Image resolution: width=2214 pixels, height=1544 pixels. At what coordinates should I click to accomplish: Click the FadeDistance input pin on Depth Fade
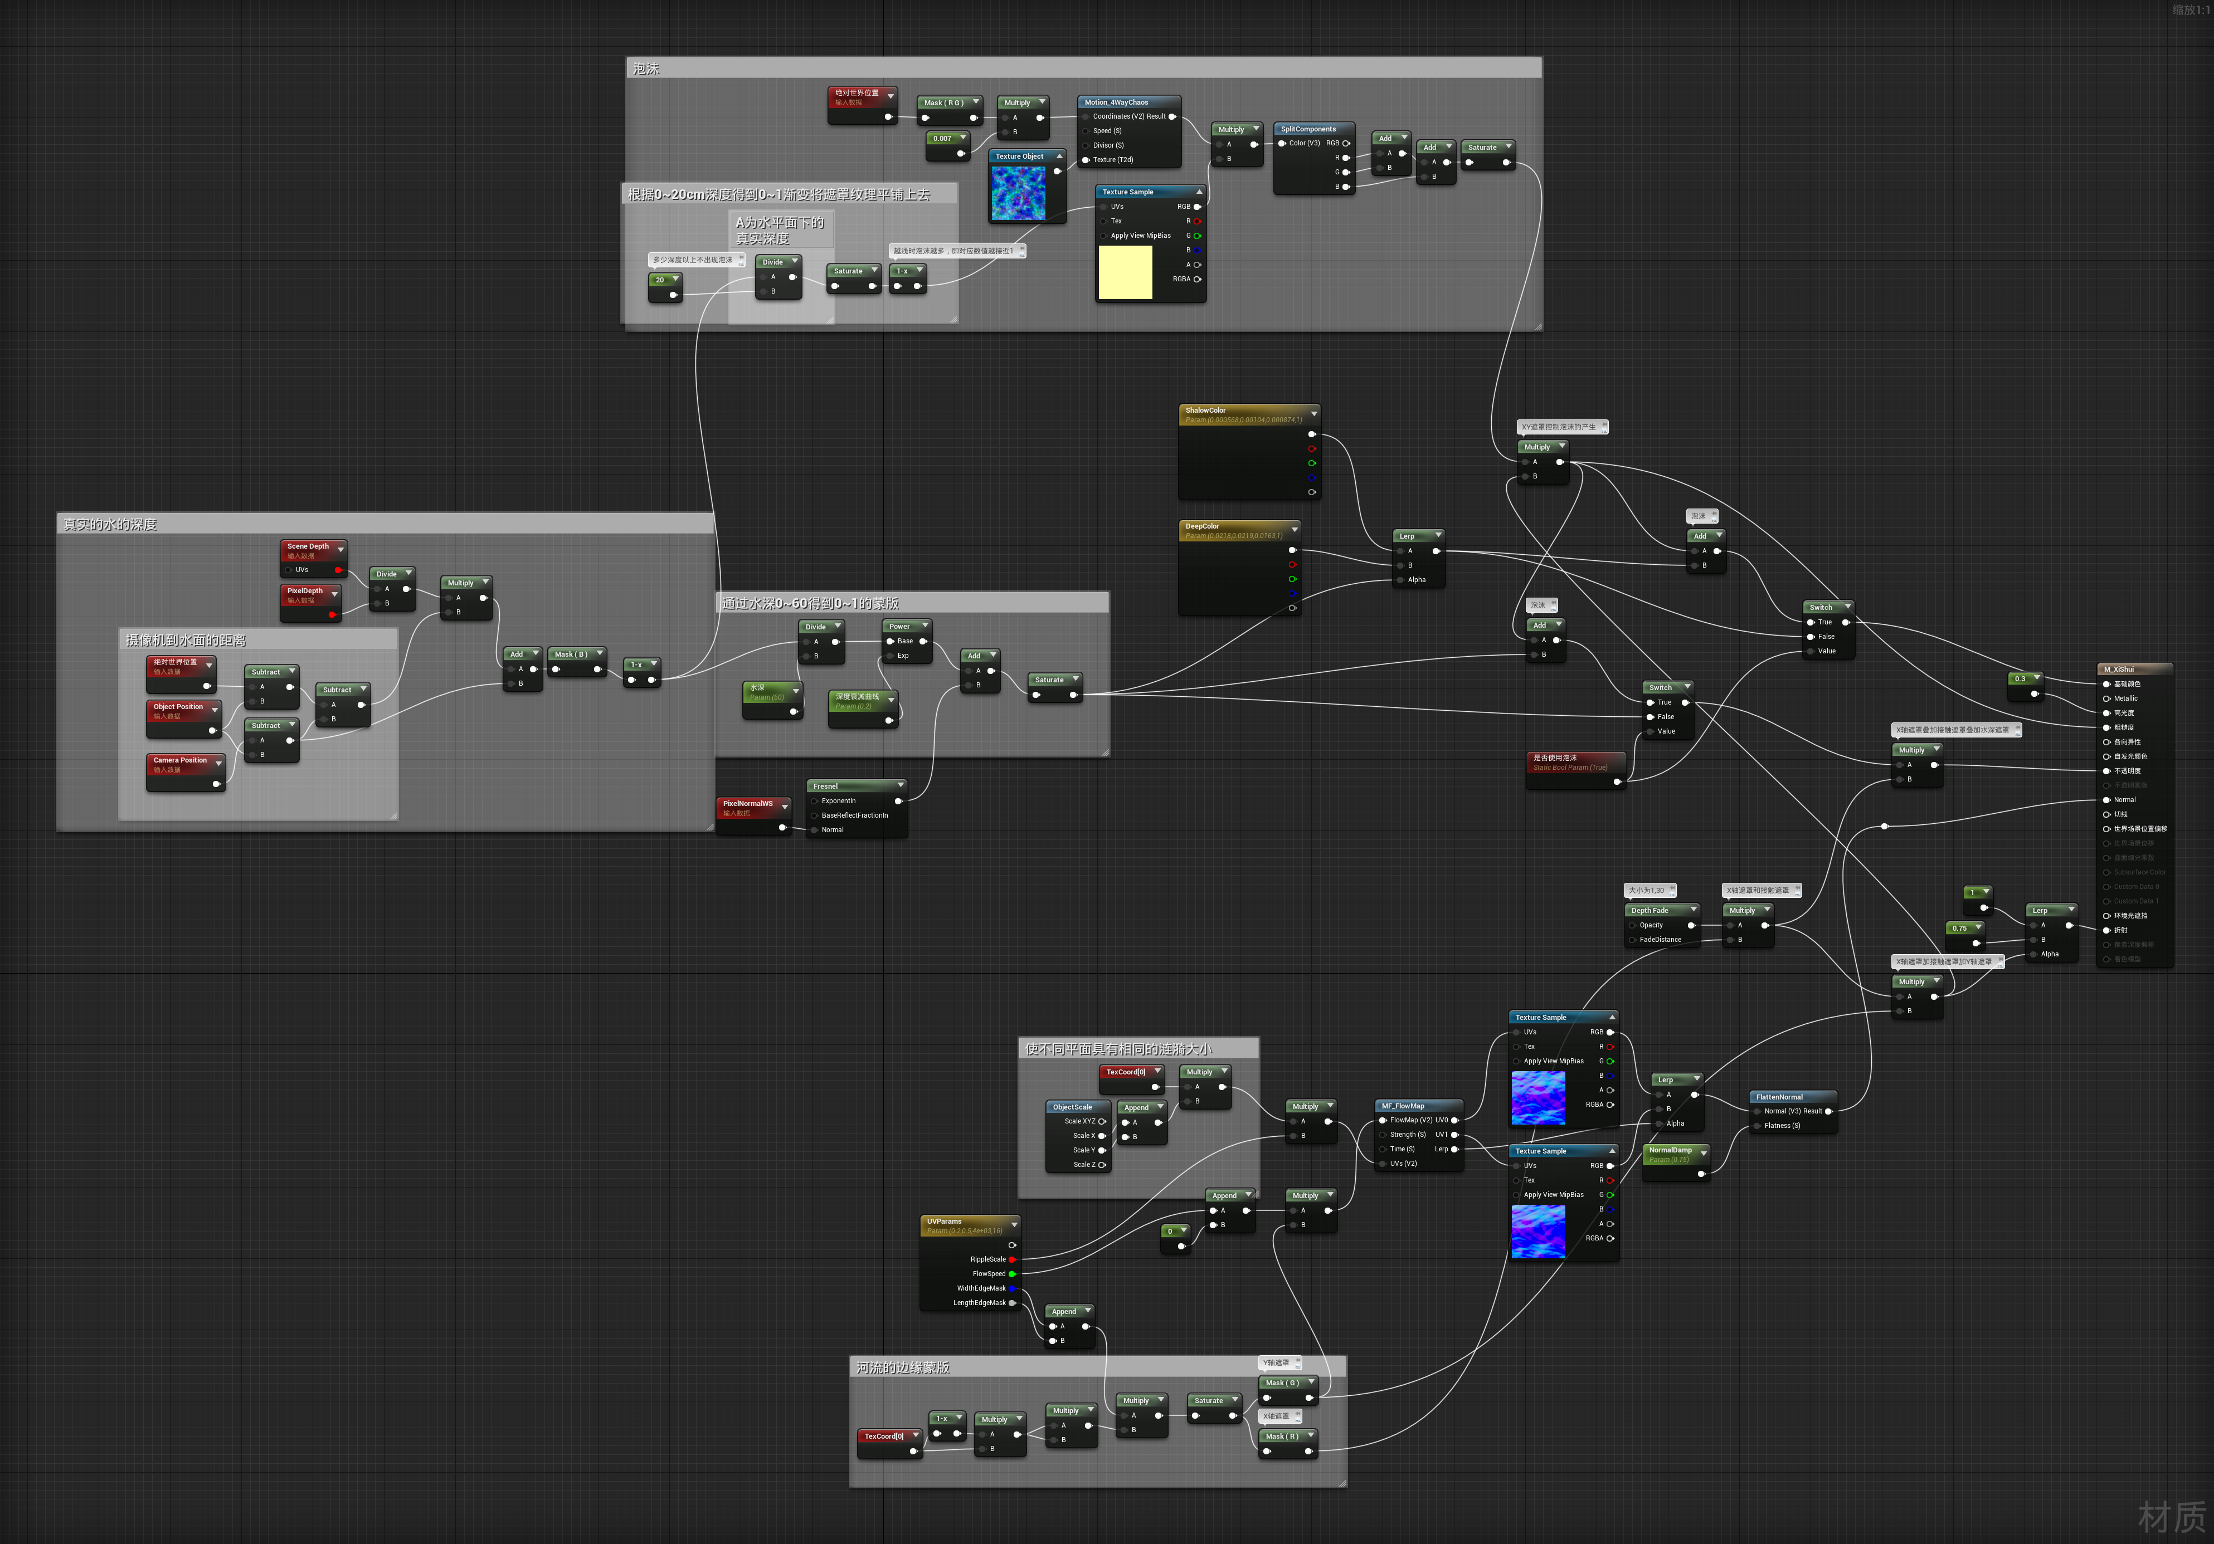pos(1633,940)
